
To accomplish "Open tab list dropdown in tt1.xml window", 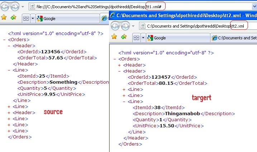I will pos(33,19).
